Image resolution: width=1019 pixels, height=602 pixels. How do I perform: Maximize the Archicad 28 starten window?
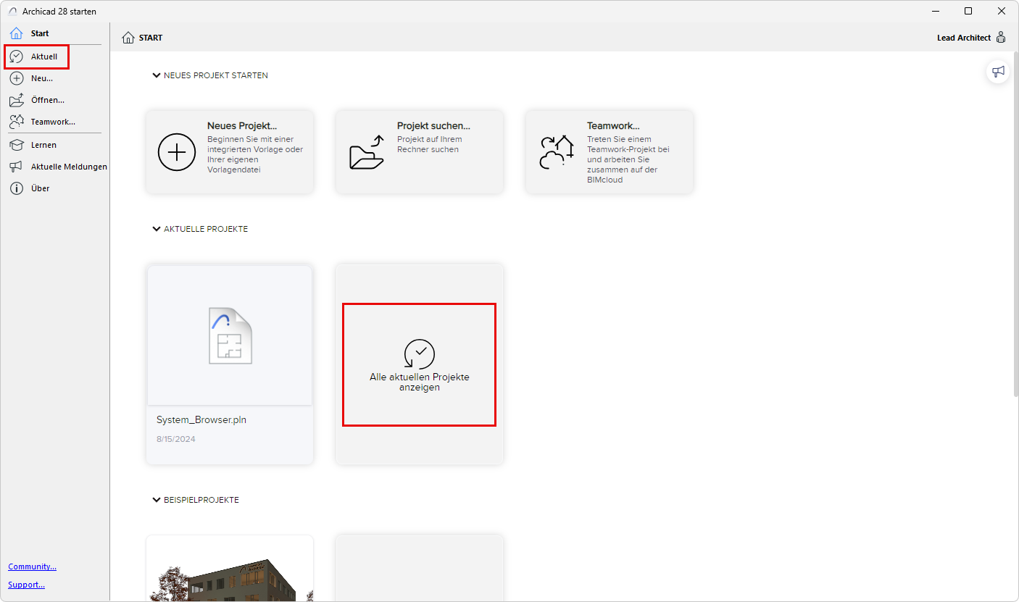pyautogui.click(x=968, y=12)
